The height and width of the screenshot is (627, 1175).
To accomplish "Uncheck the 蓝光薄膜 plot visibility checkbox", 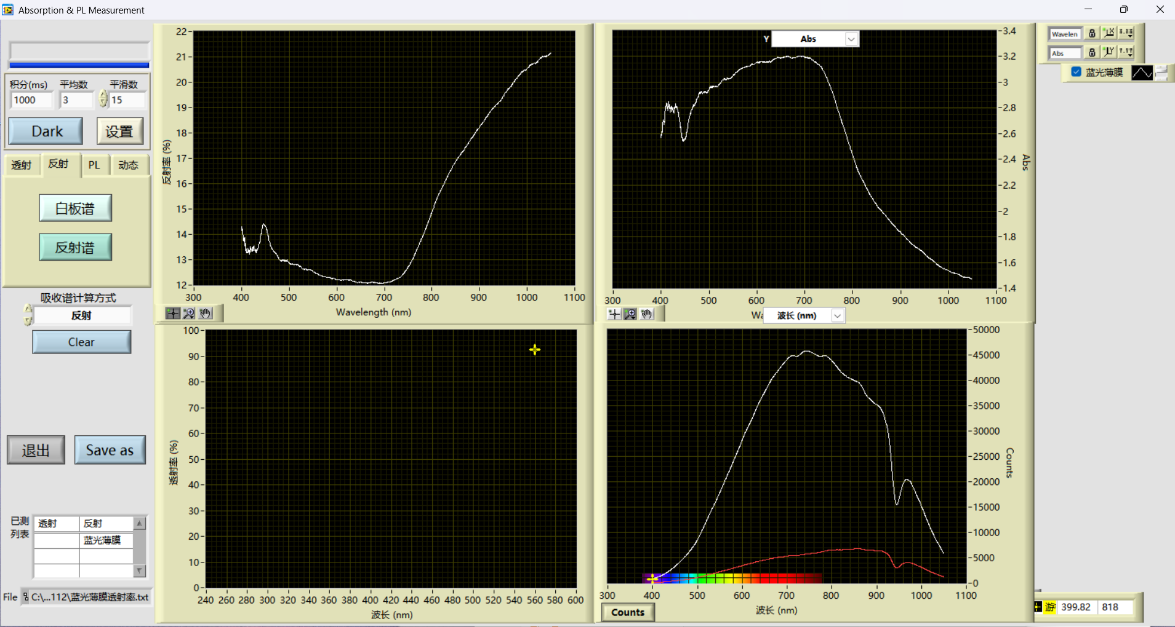I will [1077, 72].
